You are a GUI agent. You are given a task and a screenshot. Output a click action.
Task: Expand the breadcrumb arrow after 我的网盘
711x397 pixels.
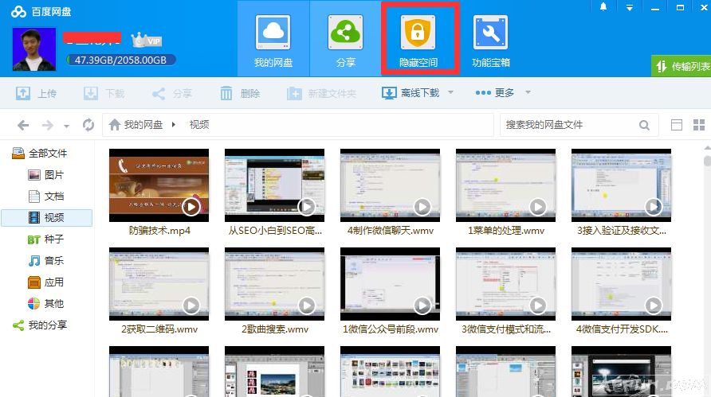point(174,124)
